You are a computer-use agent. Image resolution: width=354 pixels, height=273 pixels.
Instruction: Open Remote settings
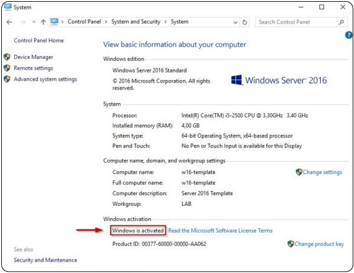[x=34, y=68]
